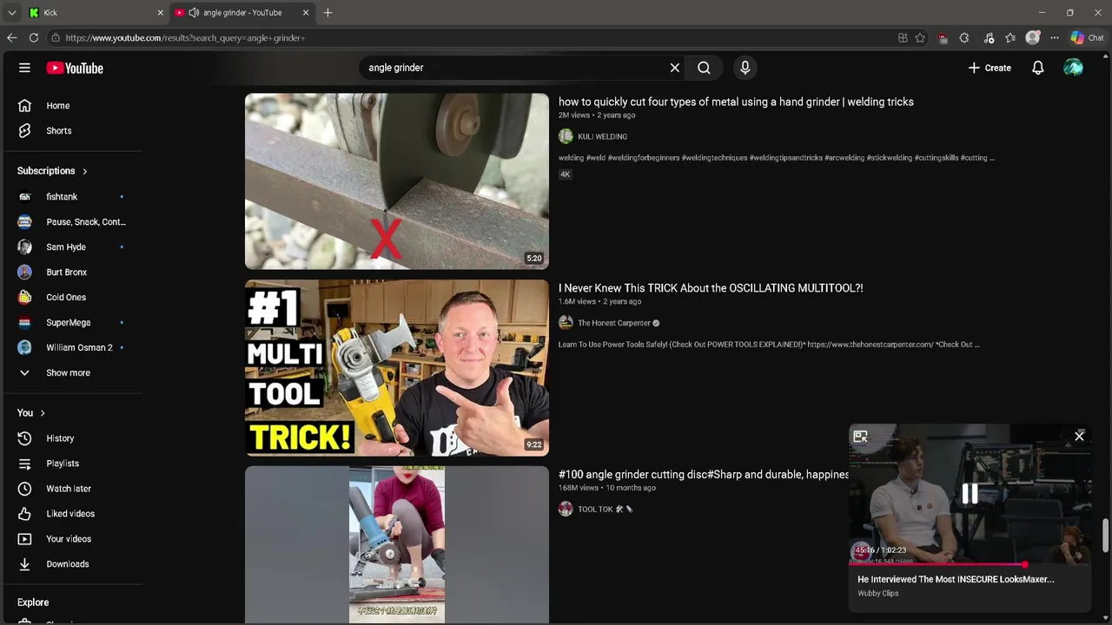The width and height of the screenshot is (1112, 625).
Task: Pause the miniplayer video
Action: tap(970, 494)
